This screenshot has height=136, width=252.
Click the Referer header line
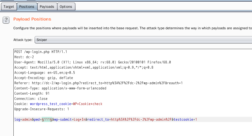(x=98, y=83)
